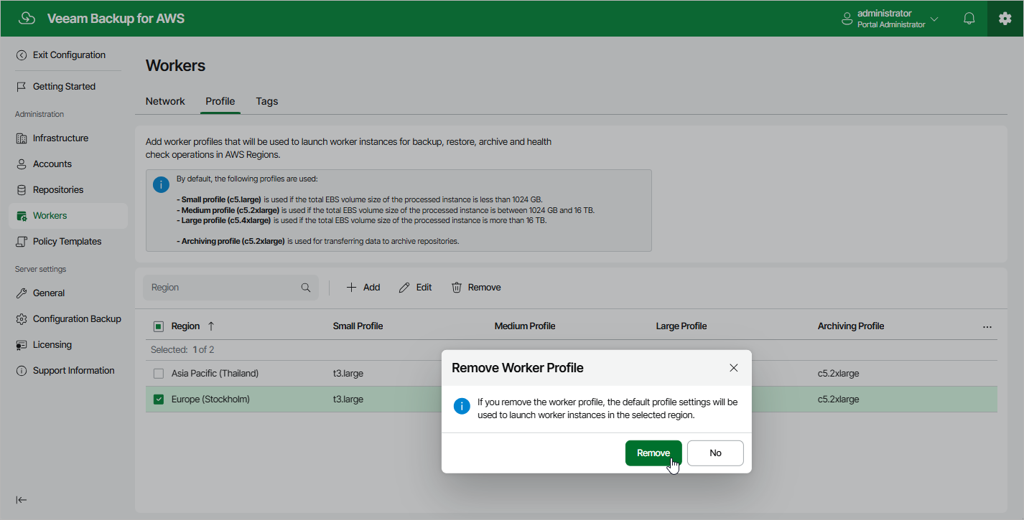
Task: Select the Profile tab
Action: pyautogui.click(x=220, y=101)
